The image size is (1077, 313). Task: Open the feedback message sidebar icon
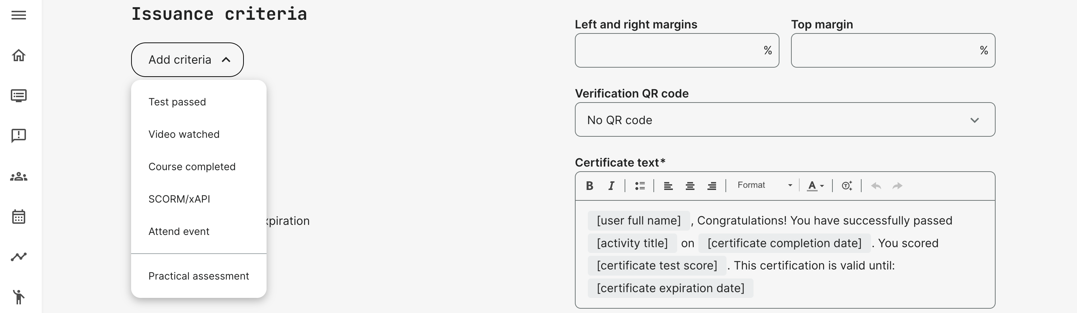[18, 136]
